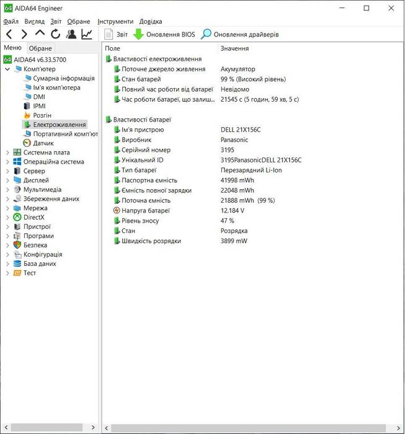Open the Довідка menu
406x434 pixels.
click(151, 21)
